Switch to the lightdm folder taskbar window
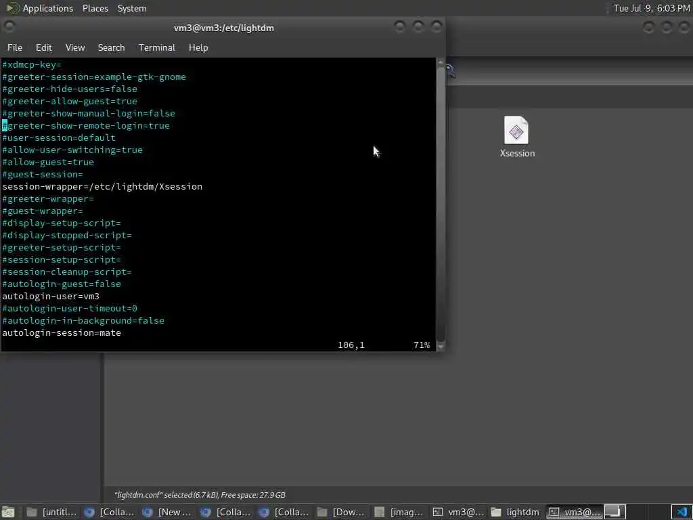This screenshot has height=520, width=693. [515, 512]
